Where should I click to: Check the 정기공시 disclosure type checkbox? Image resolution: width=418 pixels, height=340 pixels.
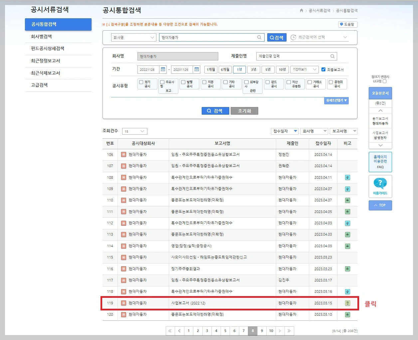(x=141, y=82)
